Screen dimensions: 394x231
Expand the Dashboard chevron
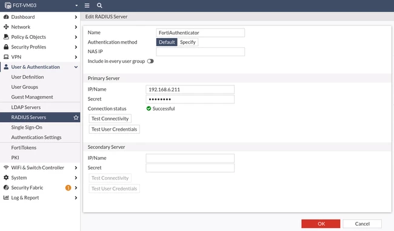(76, 17)
